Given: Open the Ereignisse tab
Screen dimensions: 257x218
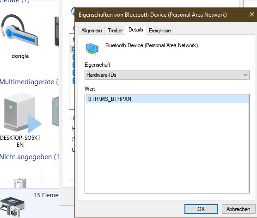Looking at the screenshot, I should pyautogui.click(x=159, y=31).
